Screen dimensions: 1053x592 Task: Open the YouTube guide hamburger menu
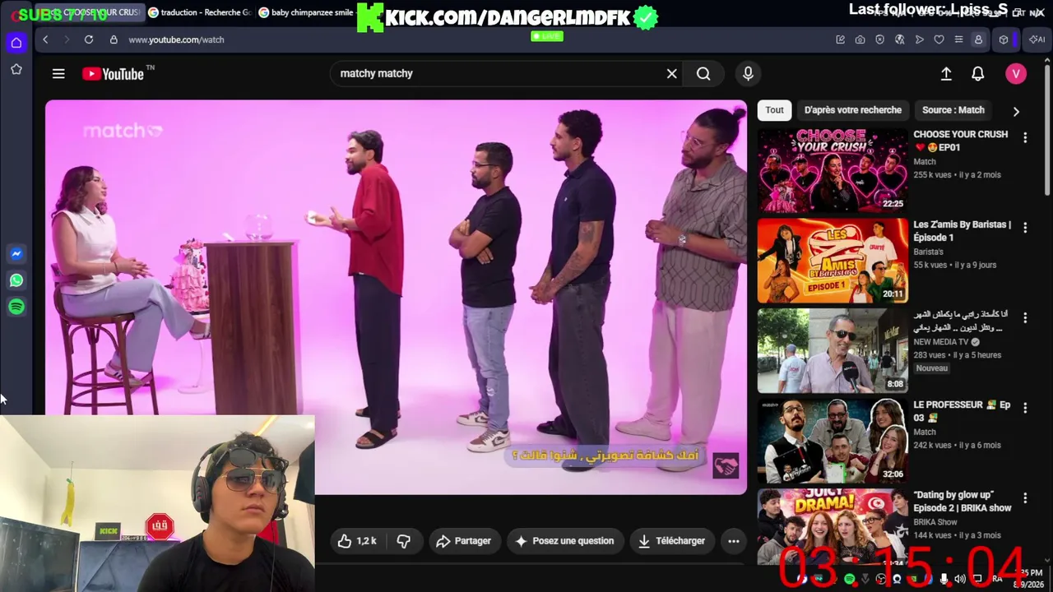tap(58, 74)
